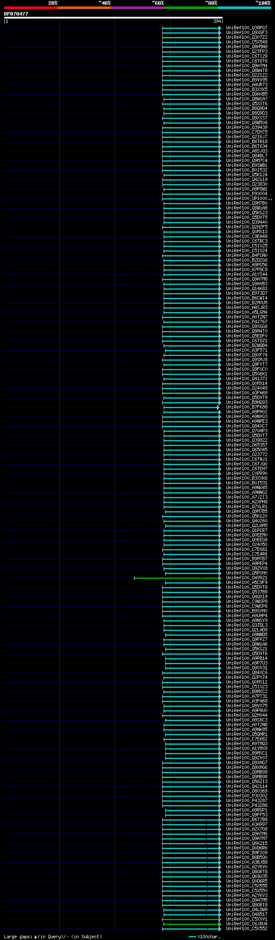This screenshot has height=940, width=275.
Task: Click label UniRef100_Q8W1A7
Action: click(x=247, y=99)
